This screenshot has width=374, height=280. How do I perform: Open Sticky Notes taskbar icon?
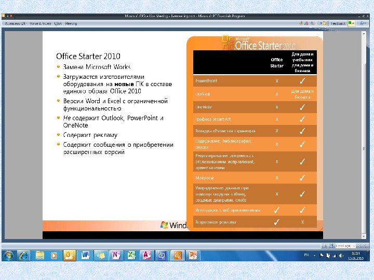pyautogui.click(x=101, y=256)
